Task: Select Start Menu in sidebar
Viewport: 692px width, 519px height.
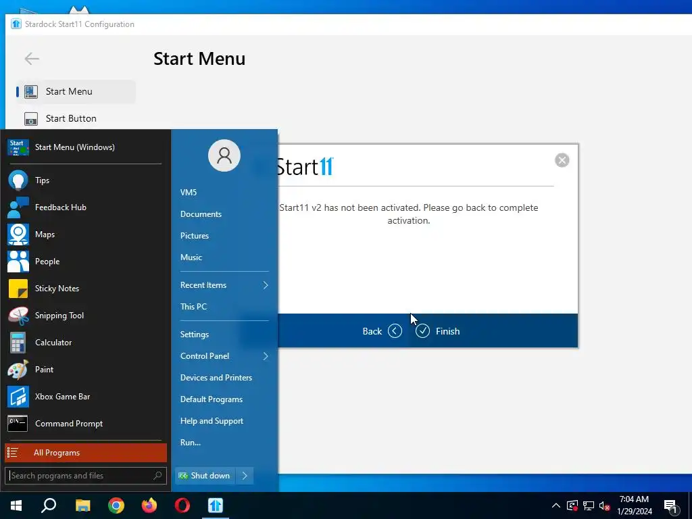Action: [x=76, y=91]
